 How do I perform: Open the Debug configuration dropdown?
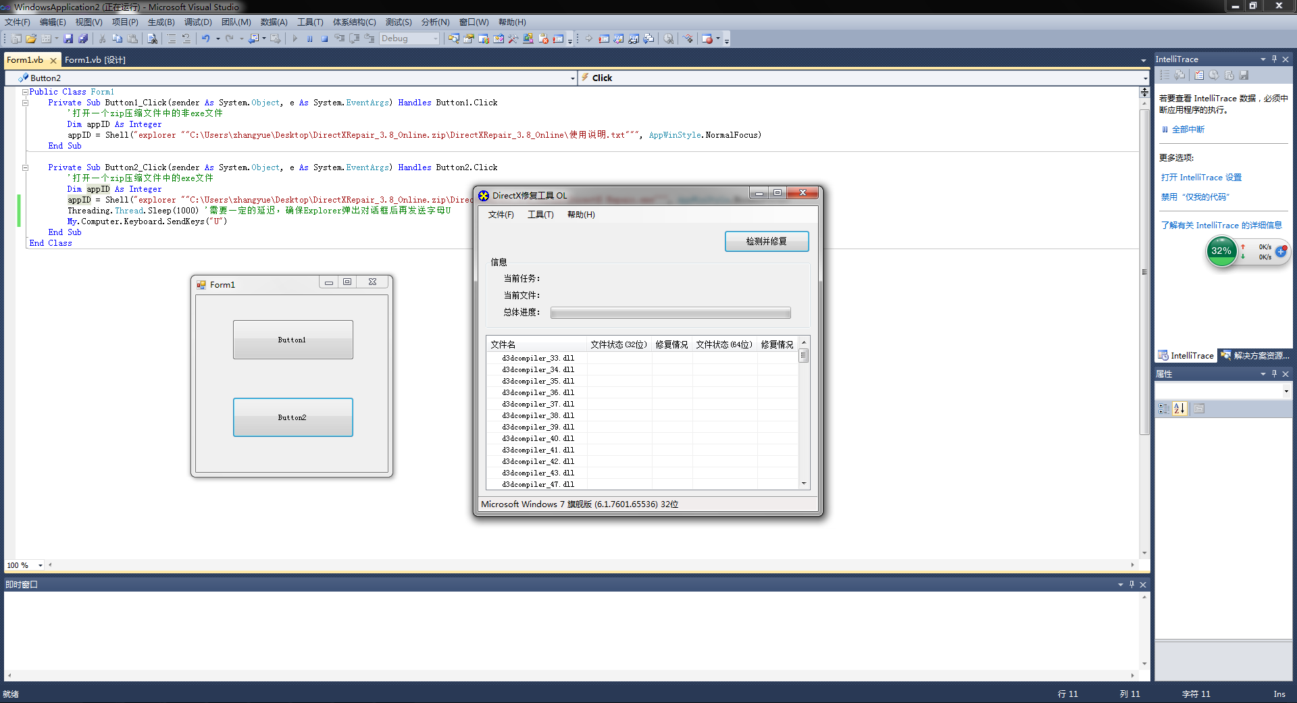[434, 38]
